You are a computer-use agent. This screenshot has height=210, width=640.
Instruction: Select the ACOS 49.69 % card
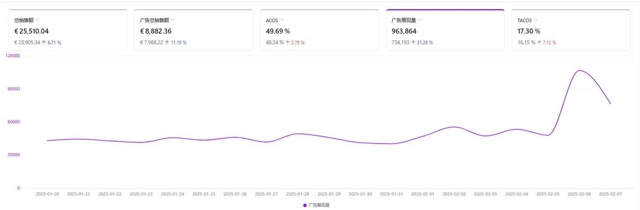click(319, 30)
